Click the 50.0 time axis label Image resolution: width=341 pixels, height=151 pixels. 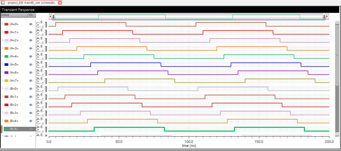119,142
